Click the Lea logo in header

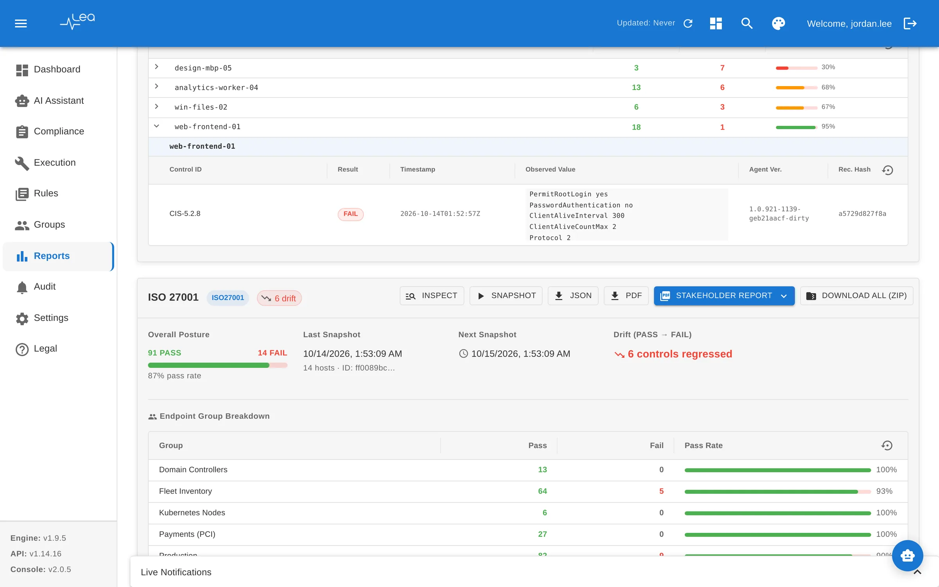point(77,22)
